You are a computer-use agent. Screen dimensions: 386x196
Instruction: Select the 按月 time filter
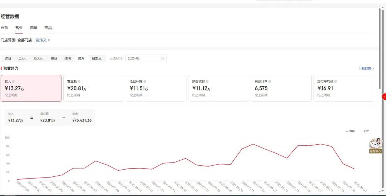81,58
